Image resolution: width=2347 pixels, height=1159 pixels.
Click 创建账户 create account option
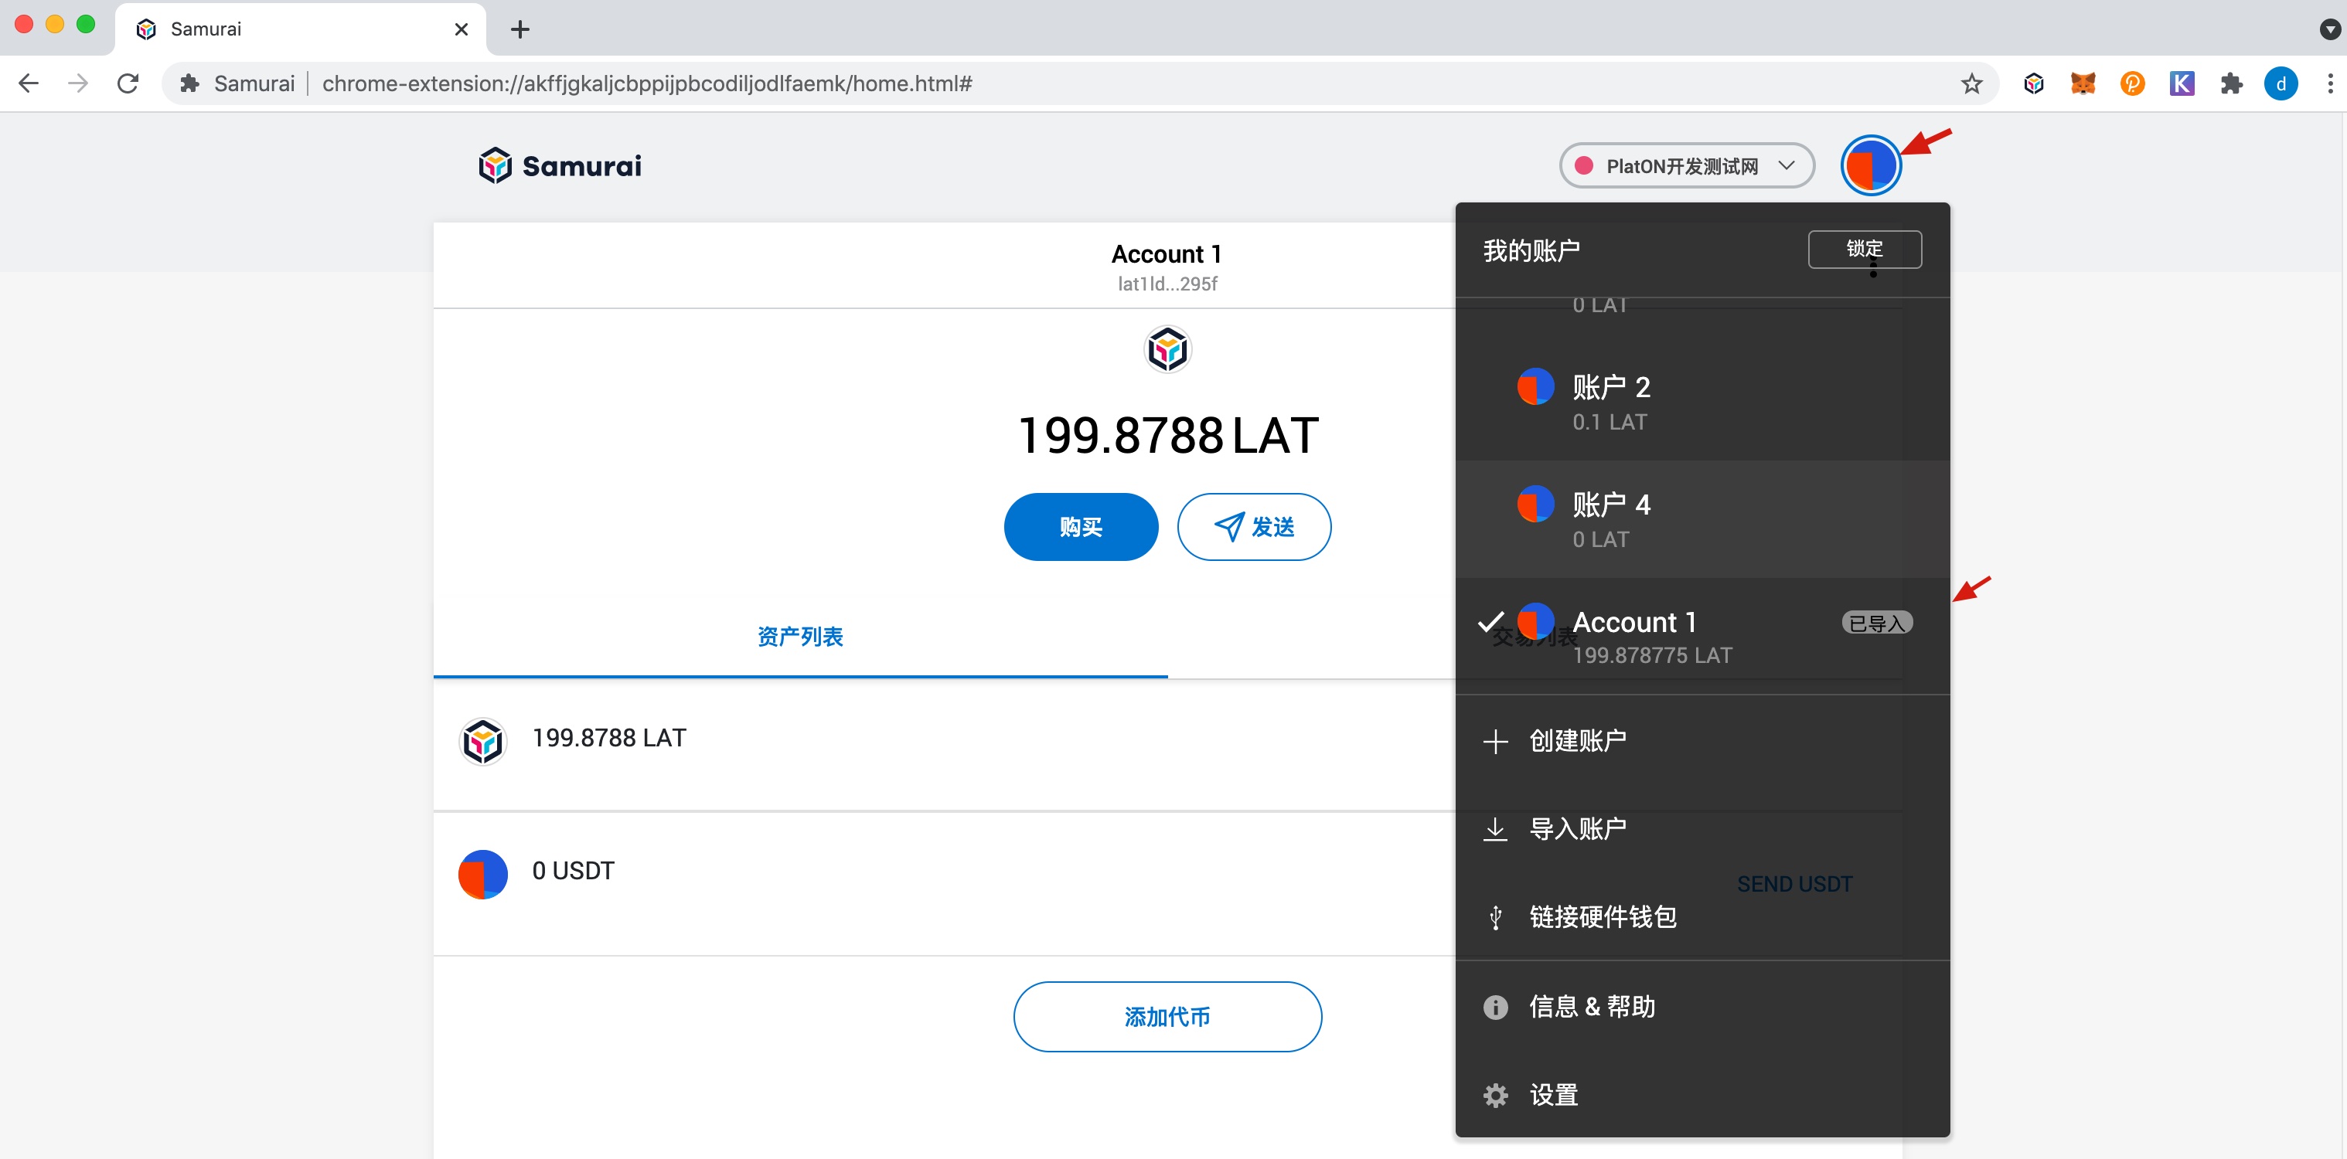(1702, 740)
